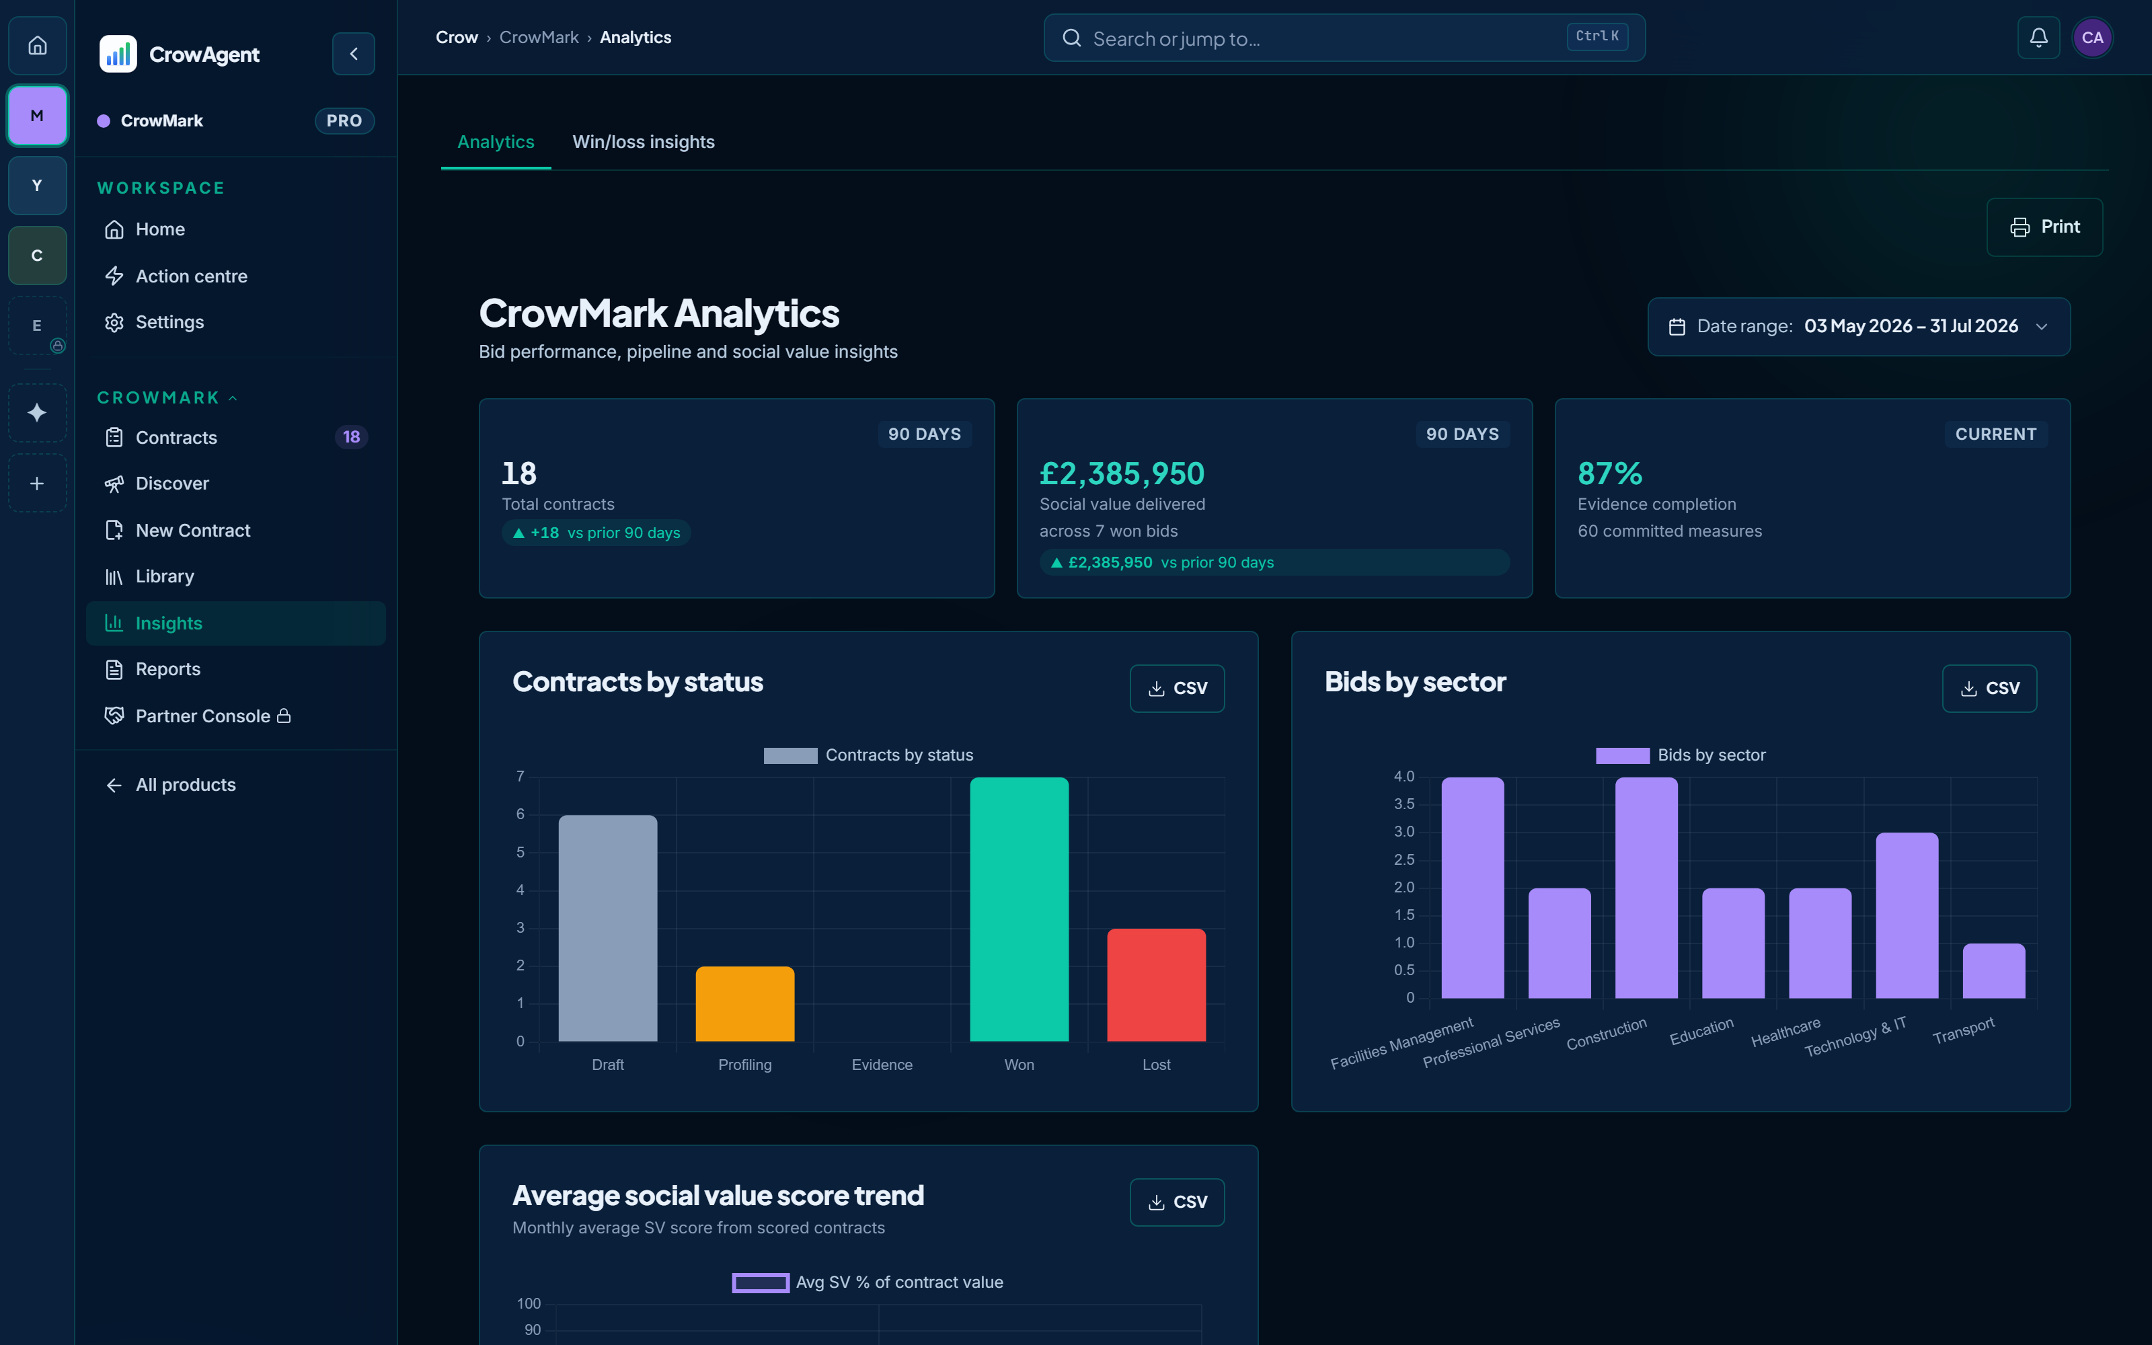Image resolution: width=2152 pixels, height=1345 pixels.
Task: Toggle Bids by sector legend series
Action: point(1681,755)
